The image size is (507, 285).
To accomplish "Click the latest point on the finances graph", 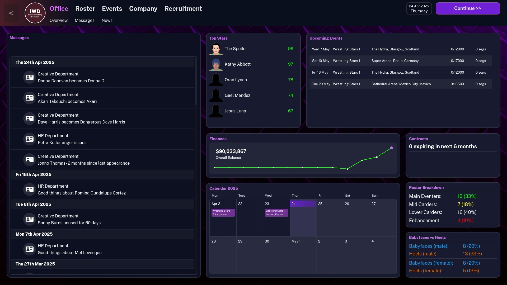I will [x=391, y=148].
